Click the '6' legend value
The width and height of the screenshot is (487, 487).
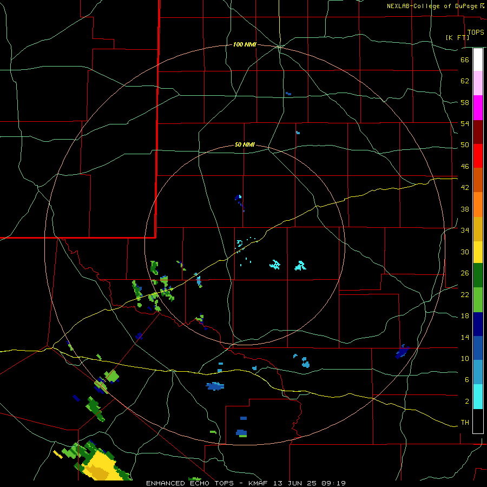click(467, 380)
